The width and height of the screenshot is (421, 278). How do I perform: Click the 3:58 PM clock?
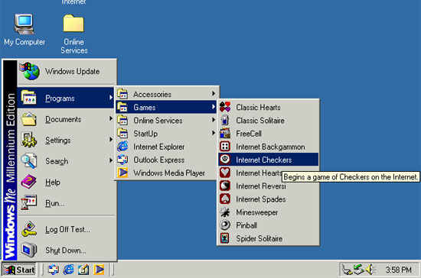click(x=399, y=270)
